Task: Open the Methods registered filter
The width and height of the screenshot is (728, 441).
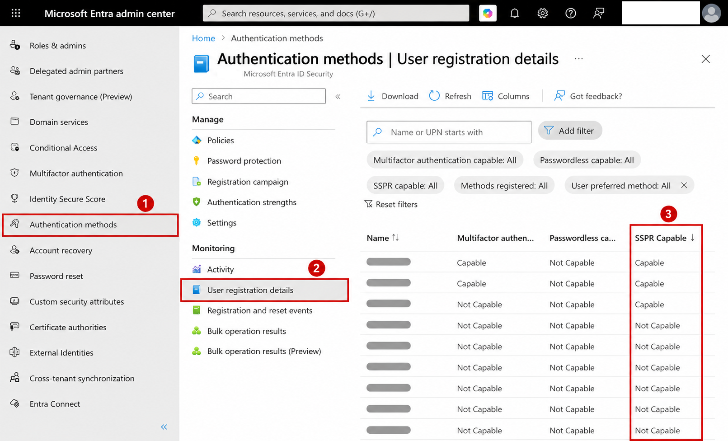Action: tap(504, 186)
